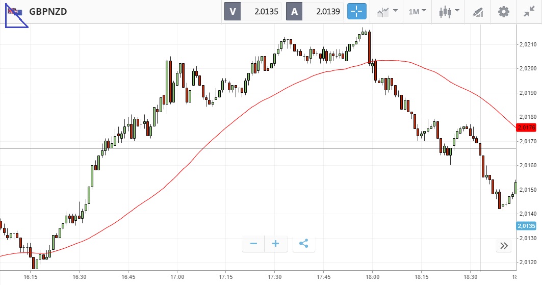Select the drawing tools pencil icon
The image size is (542, 285).
pos(477,11)
